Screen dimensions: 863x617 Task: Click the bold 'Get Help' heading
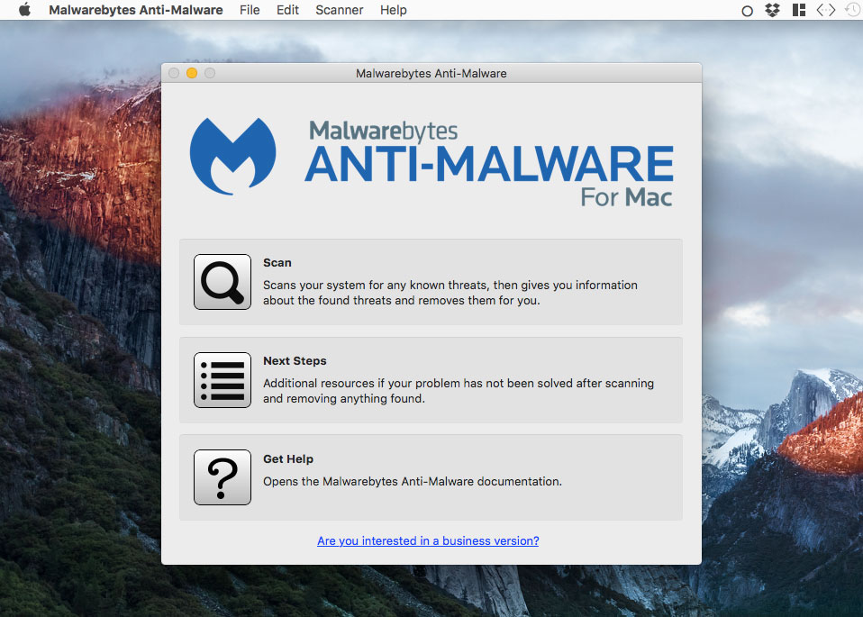pyautogui.click(x=288, y=458)
